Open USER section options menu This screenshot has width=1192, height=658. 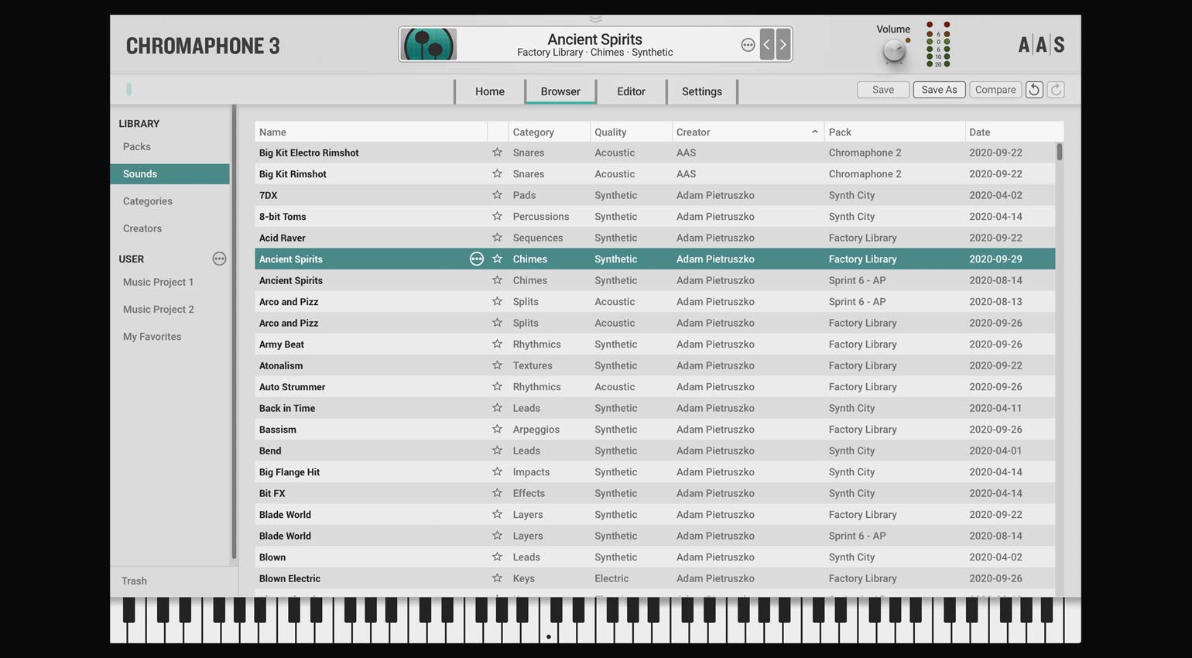pos(219,259)
